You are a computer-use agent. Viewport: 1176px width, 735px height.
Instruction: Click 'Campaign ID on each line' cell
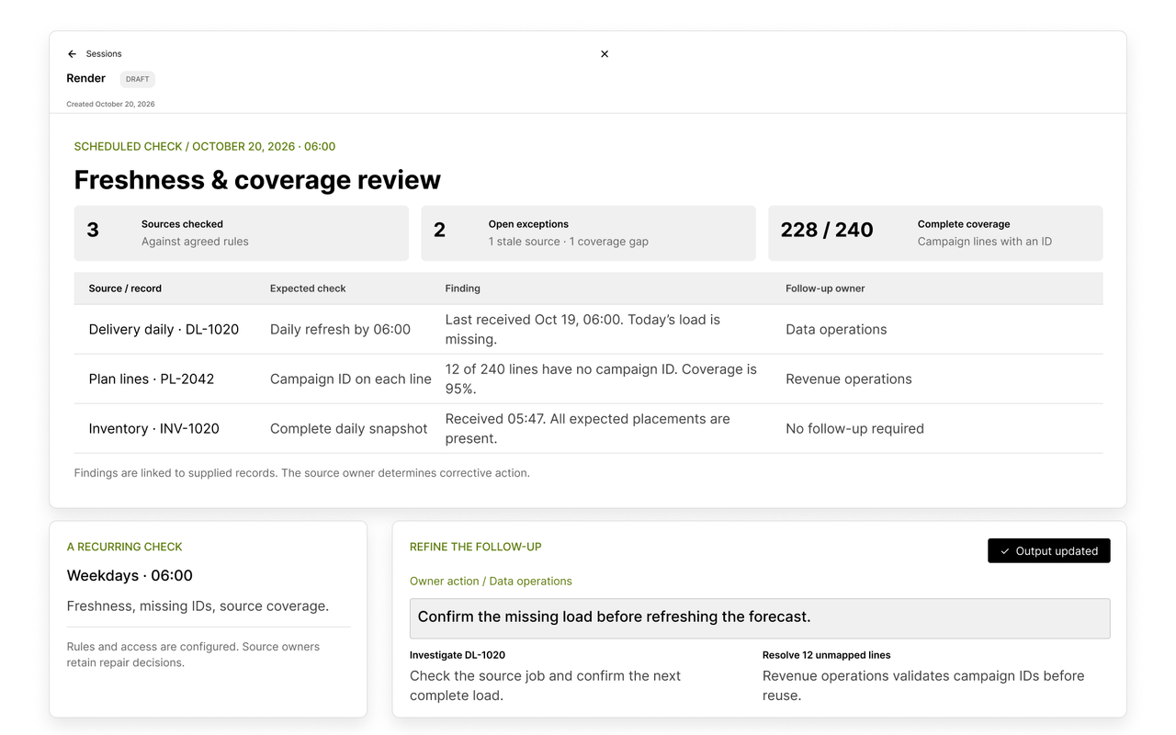click(x=351, y=379)
